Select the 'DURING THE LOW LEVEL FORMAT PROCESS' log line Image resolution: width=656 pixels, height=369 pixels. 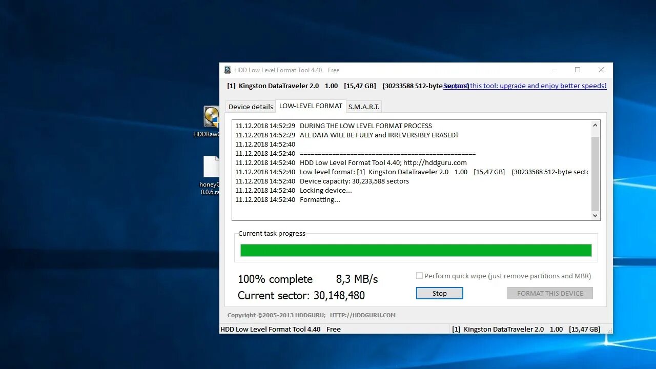pos(334,126)
